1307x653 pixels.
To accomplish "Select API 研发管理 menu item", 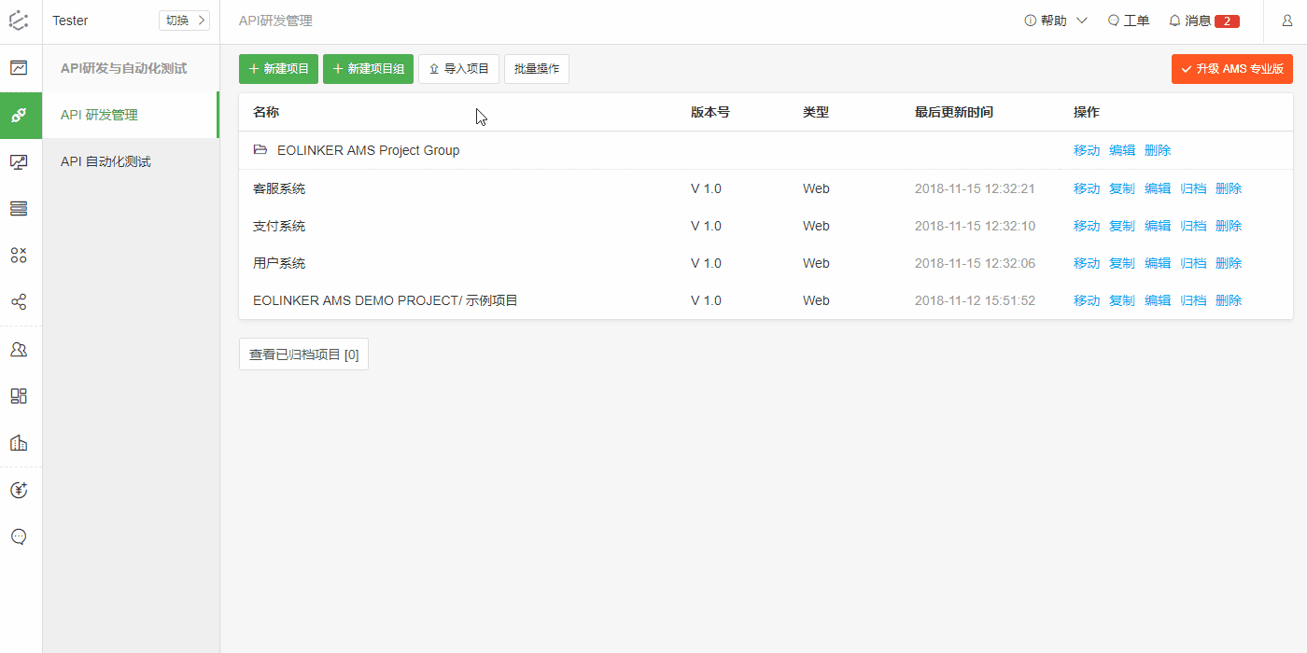I will (131, 115).
